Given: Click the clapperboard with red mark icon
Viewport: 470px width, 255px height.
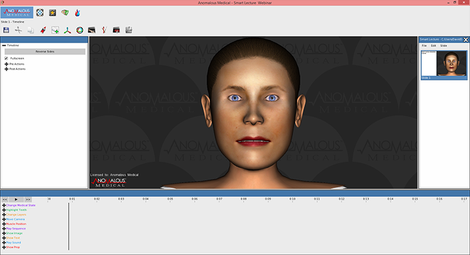Looking at the screenshot, I should (116, 30).
